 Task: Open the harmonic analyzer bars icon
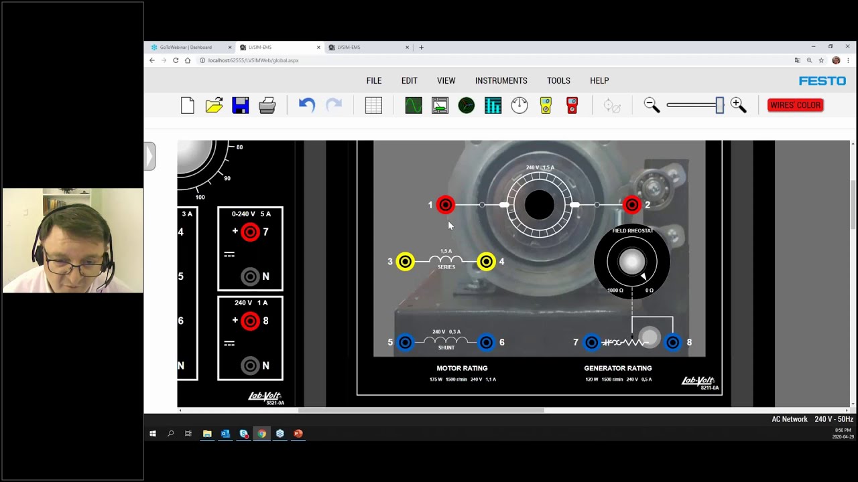[493, 105]
